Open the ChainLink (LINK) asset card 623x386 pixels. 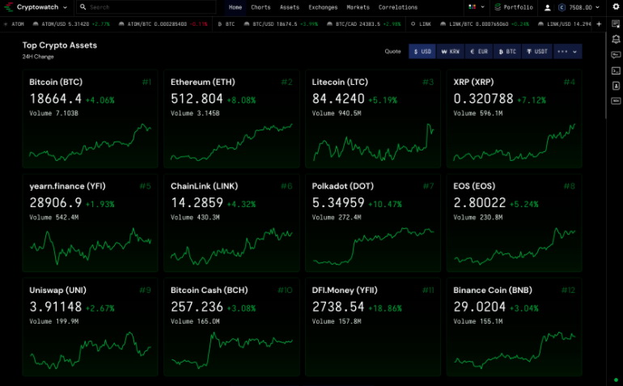[x=231, y=223]
